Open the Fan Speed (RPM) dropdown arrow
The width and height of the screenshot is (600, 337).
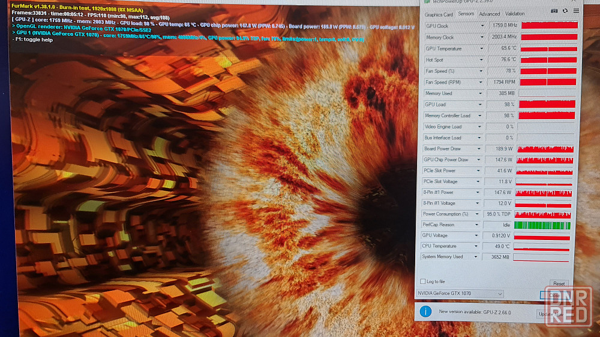tap(481, 82)
